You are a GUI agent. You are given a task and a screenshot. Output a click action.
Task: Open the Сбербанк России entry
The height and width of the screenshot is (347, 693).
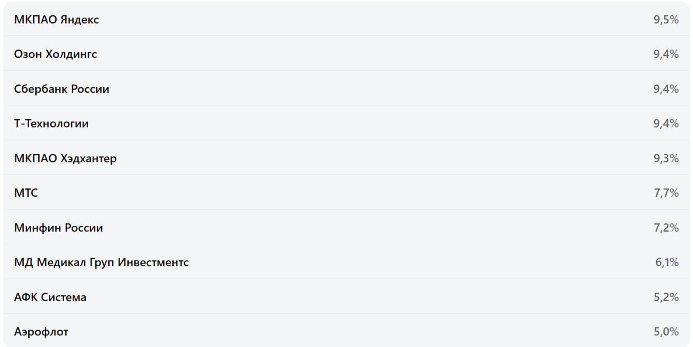[62, 89]
